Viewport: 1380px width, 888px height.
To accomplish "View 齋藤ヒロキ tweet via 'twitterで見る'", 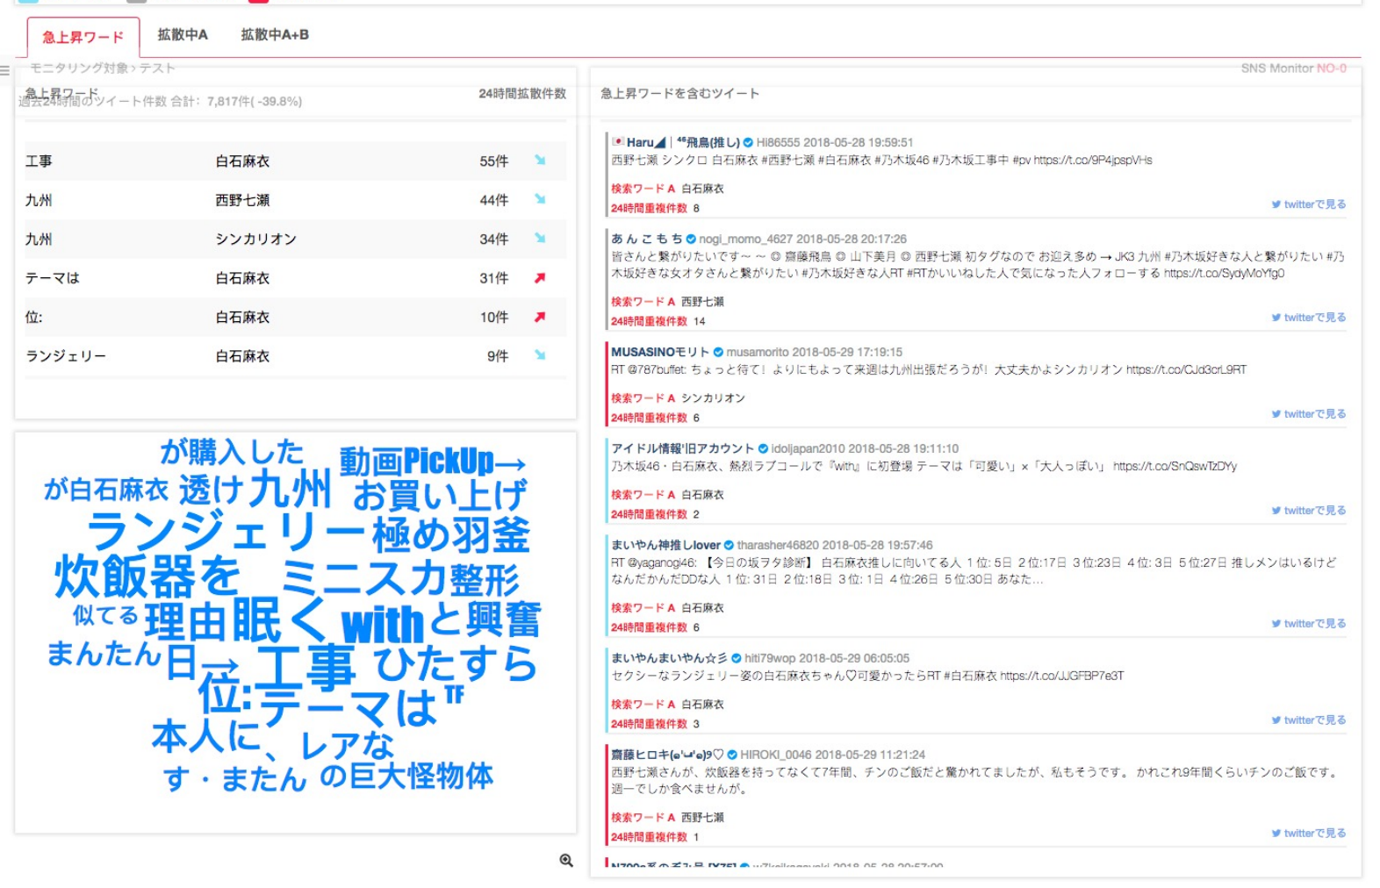I will tap(1308, 834).
